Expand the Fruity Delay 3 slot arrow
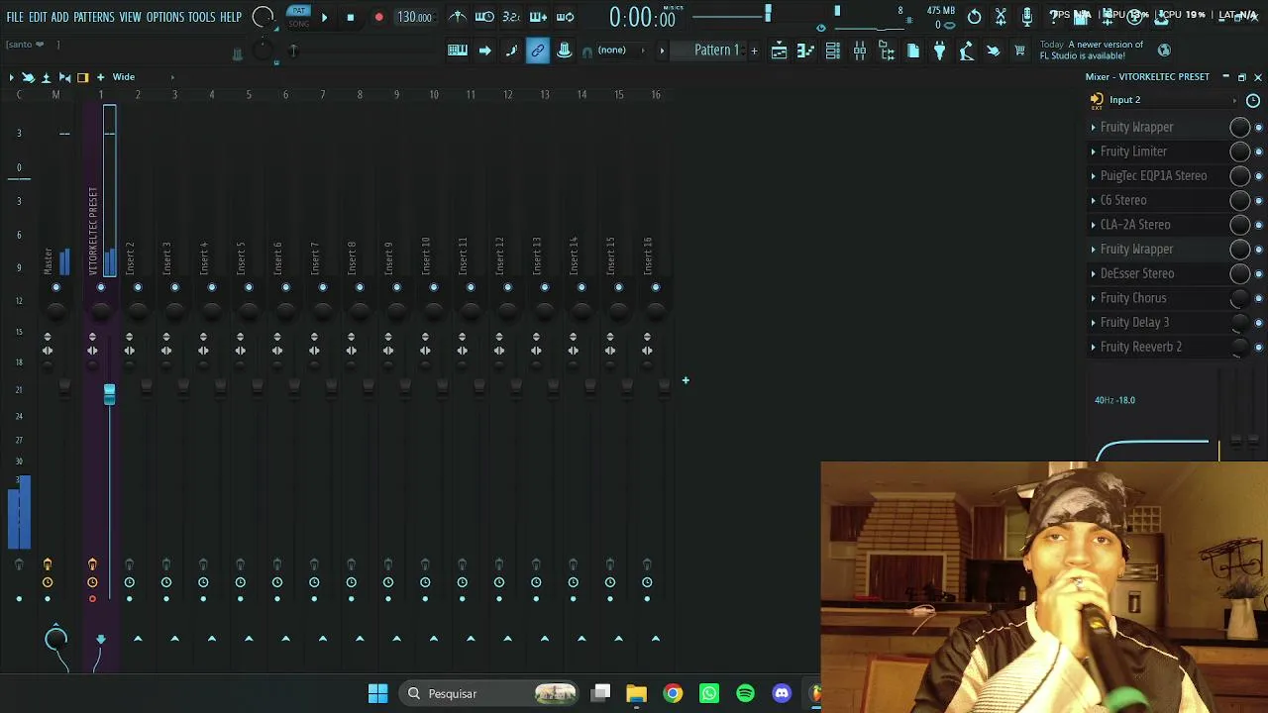 (x=1094, y=323)
